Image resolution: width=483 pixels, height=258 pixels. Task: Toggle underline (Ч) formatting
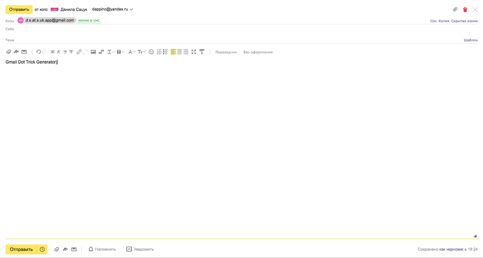click(x=65, y=52)
